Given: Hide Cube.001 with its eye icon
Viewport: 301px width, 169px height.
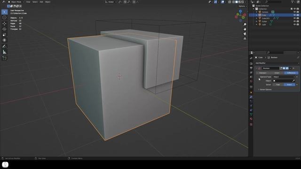Looking at the screenshot, I should [x=294, y=18].
